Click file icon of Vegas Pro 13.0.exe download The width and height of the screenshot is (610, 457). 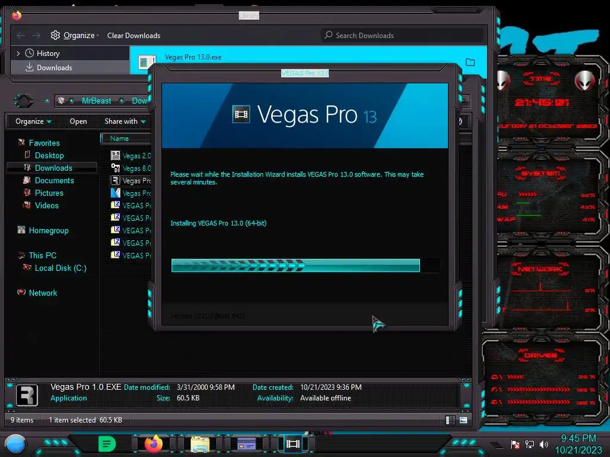147,62
